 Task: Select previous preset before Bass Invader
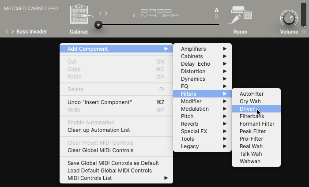point(7,31)
